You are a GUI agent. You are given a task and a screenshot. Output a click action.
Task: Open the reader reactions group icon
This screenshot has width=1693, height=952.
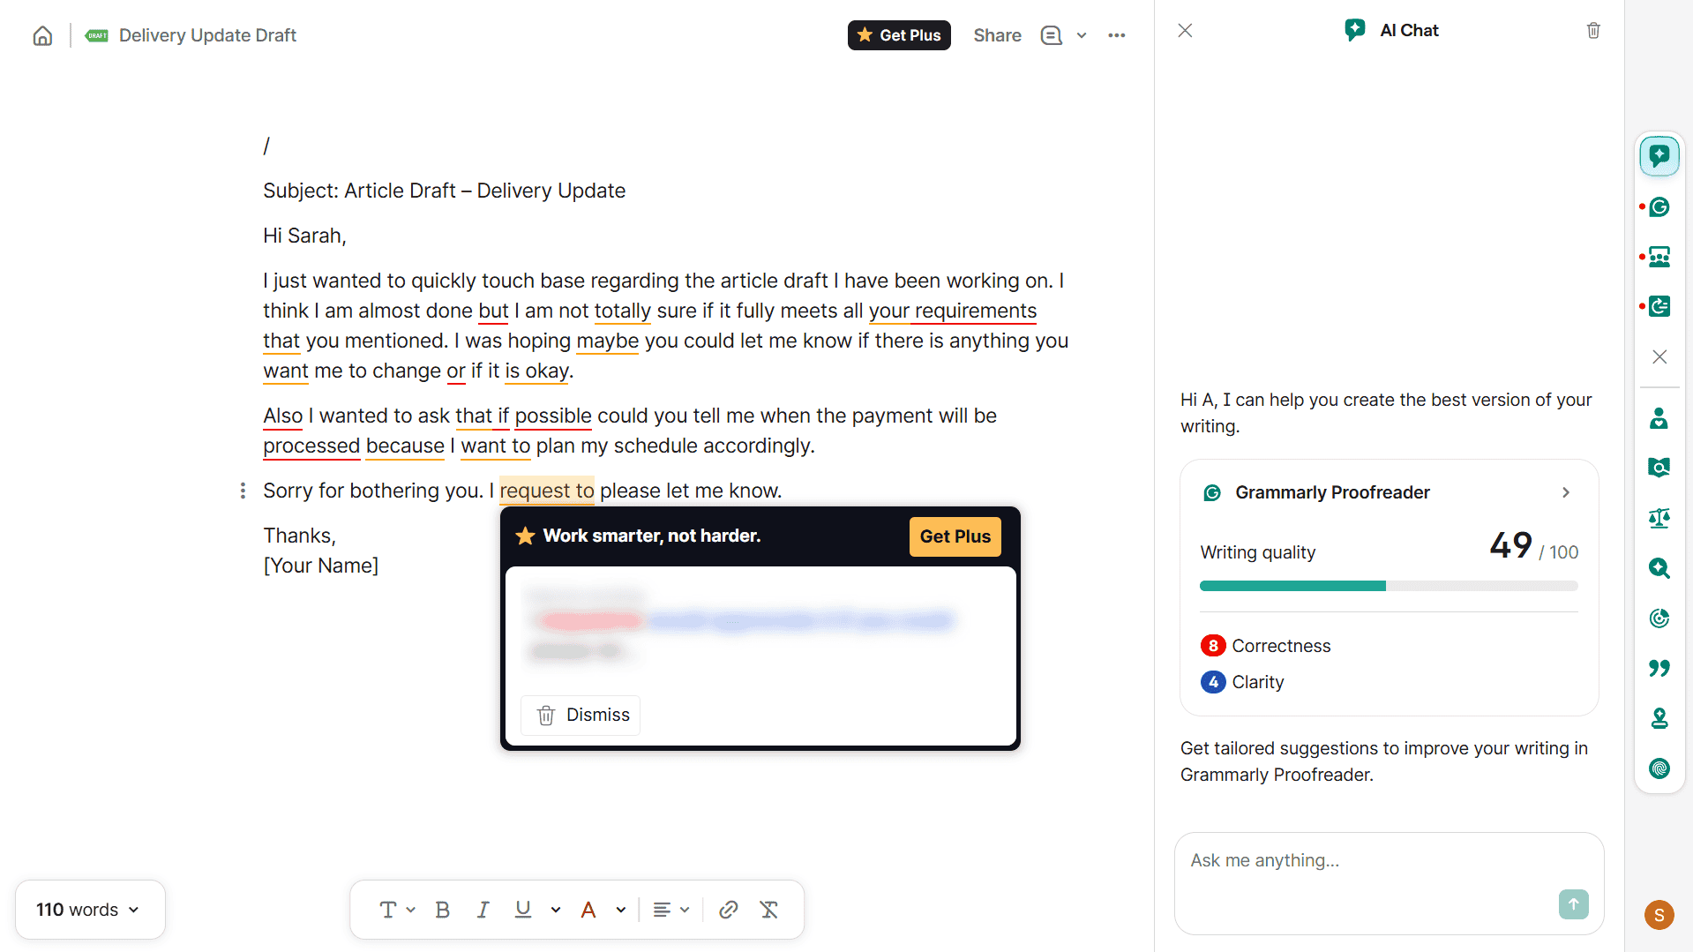pyautogui.click(x=1659, y=257)
